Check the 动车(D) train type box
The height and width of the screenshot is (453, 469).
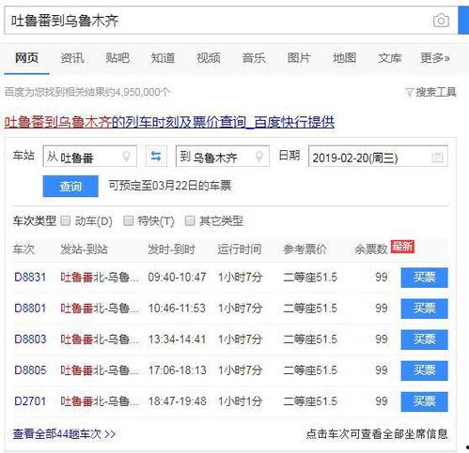pos(66,220)
